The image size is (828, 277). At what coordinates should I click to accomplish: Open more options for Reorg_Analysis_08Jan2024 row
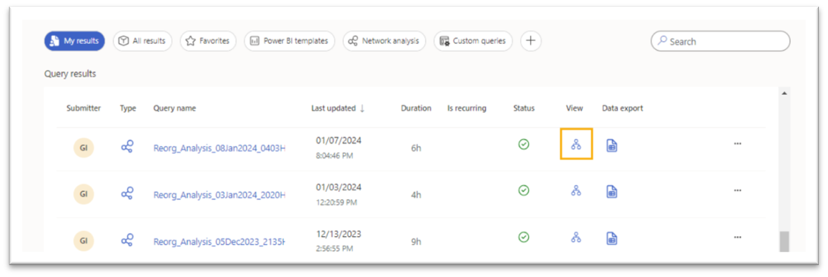[737, 144]
